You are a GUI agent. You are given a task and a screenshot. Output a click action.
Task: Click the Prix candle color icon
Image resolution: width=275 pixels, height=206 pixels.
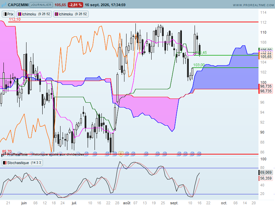tap(5, 14)
